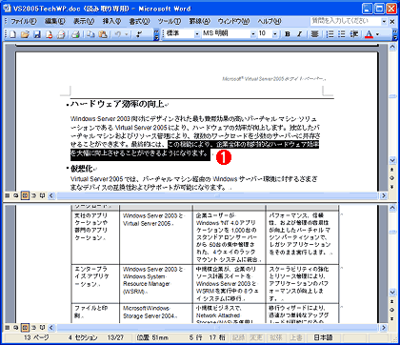
Task: Click upper pane scroll-down arrow
Action: 392,160
